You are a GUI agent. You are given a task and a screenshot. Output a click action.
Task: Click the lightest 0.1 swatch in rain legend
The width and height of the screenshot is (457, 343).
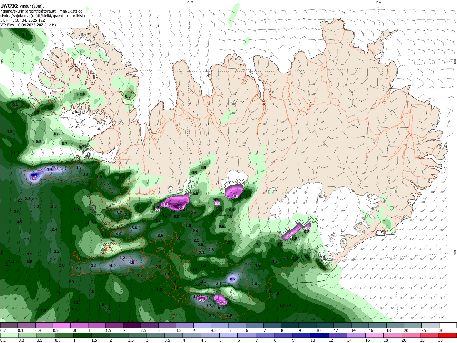(9, 335)
